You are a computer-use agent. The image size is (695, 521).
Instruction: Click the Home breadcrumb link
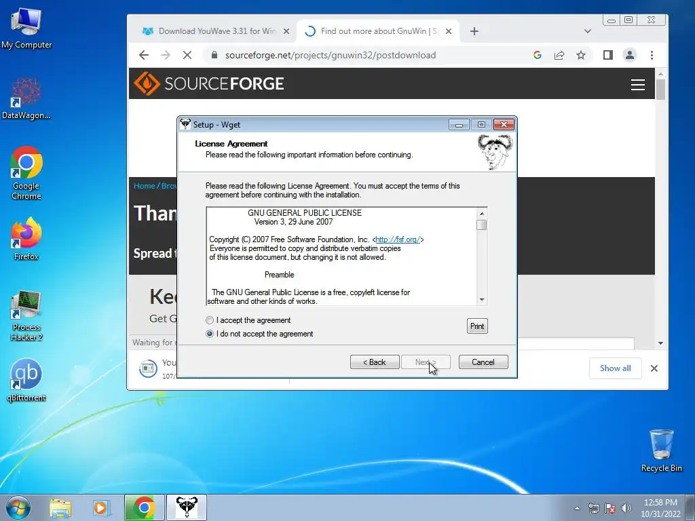pyautogui.click(x=145, y=186)
